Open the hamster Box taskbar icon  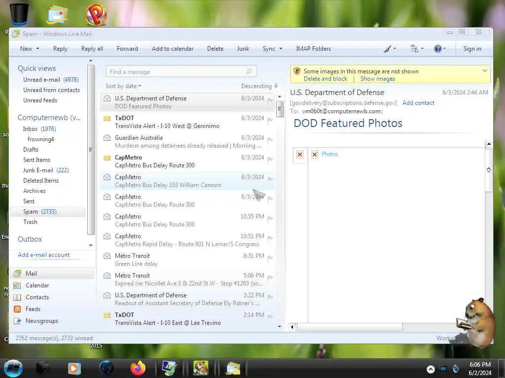tap(201, 368)
